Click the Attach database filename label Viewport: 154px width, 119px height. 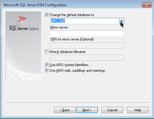click(68, 52)
